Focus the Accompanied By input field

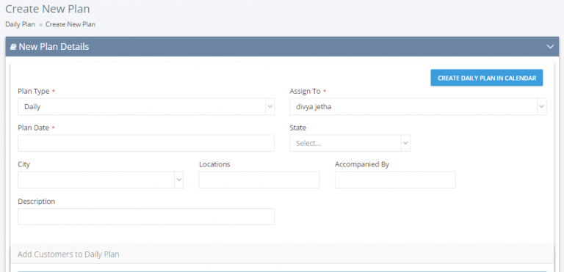coord(395,180)
